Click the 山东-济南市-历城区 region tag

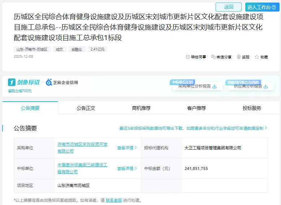click(x=32, y=49)
